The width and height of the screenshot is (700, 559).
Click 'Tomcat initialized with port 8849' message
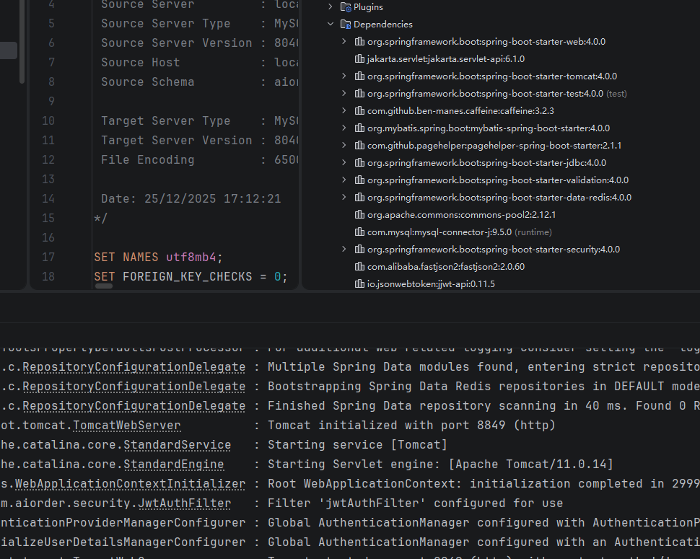(411, 425)
